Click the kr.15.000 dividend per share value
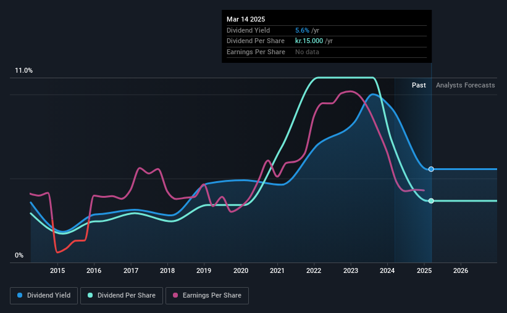The width and height of the screenshot is (507, 313). coord(309,41)
